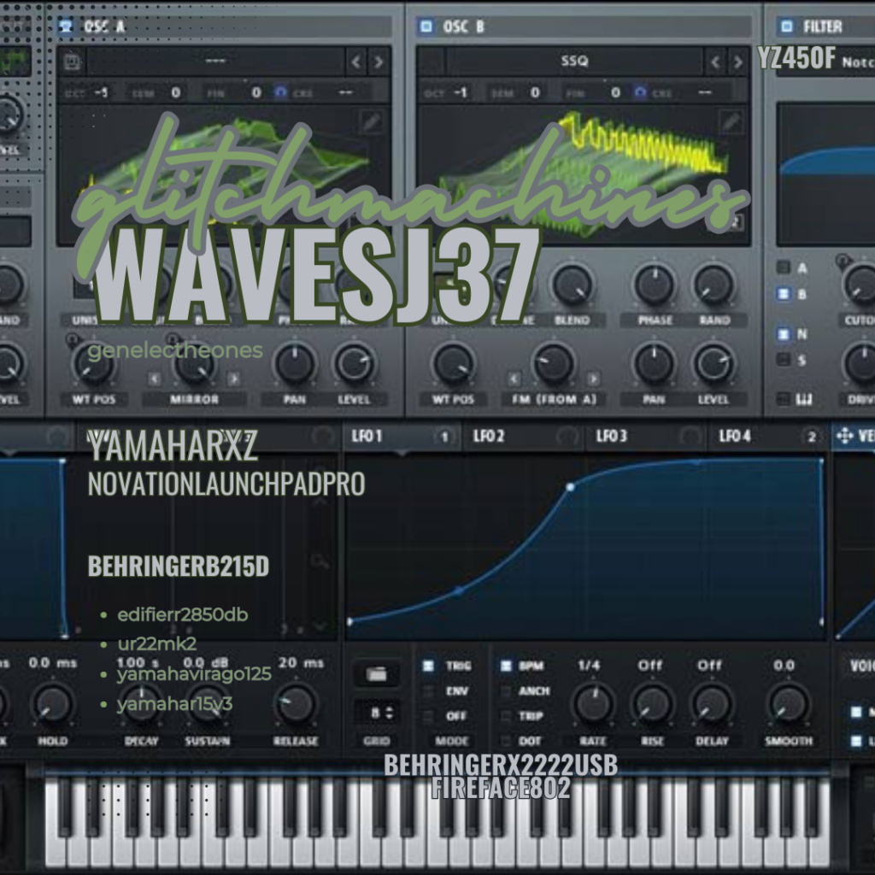The width and height of the screenshot is (875, 875).
Task: Click the OSC B PHASE knob
Action: point(654,284)
